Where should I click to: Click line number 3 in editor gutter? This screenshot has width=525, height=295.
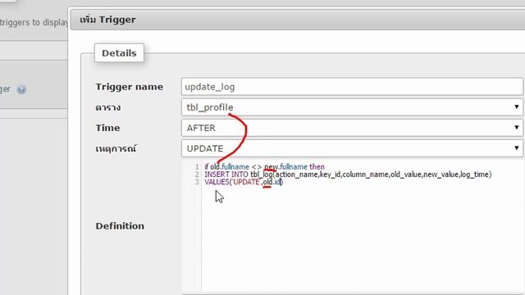click(x=197, y=182)
